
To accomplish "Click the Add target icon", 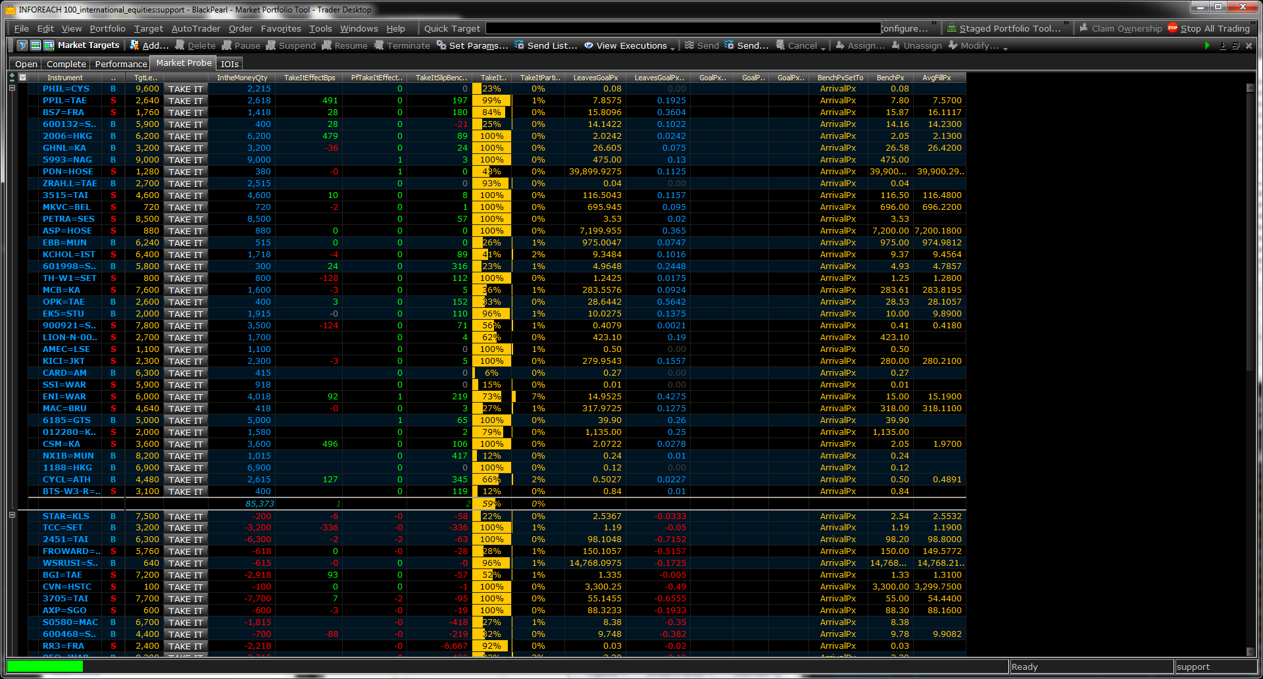I will click(x=135, y=45).
